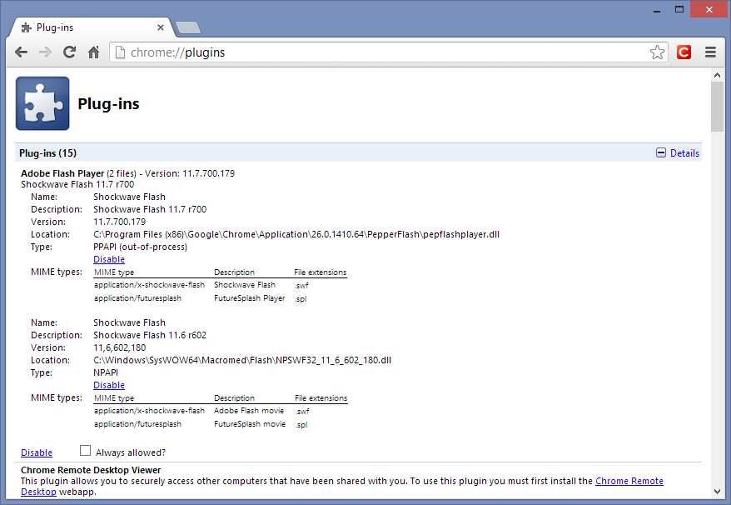Select the Plug-ins tab
The width and height of the screenshot is (731, 505).
pos(91,27)
